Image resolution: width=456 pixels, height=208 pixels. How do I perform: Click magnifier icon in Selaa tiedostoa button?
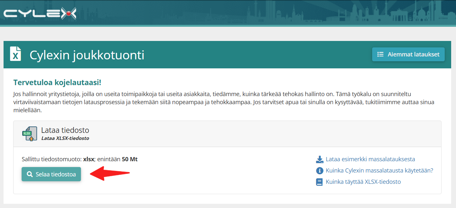(x=30, y=174)
